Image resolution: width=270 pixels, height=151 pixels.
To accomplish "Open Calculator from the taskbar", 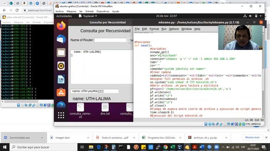I will click(113, 147).
